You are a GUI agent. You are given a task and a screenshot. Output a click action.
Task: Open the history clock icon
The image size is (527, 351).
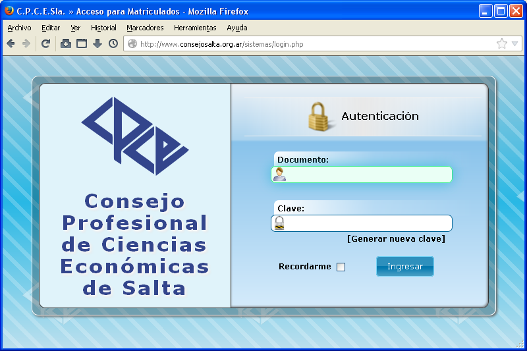pyautogui.click(x=113, y=43)
